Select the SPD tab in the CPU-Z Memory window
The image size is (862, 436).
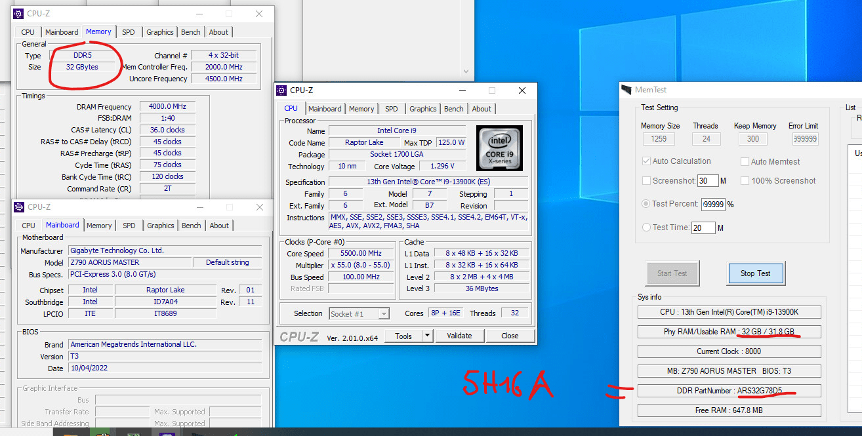(129, 32)
